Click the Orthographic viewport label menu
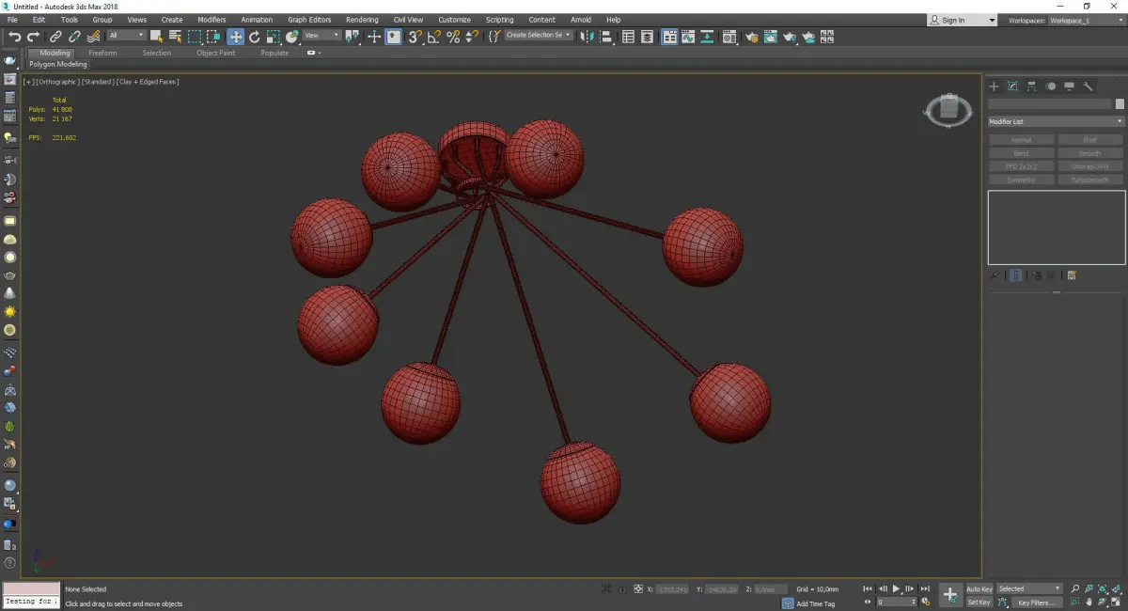The image size is (1128, 611). tap(57, 82)
